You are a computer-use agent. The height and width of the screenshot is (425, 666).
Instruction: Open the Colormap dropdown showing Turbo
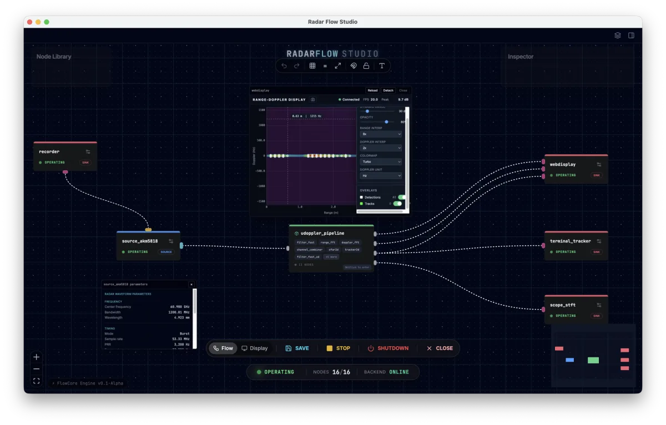click(381, 161)
